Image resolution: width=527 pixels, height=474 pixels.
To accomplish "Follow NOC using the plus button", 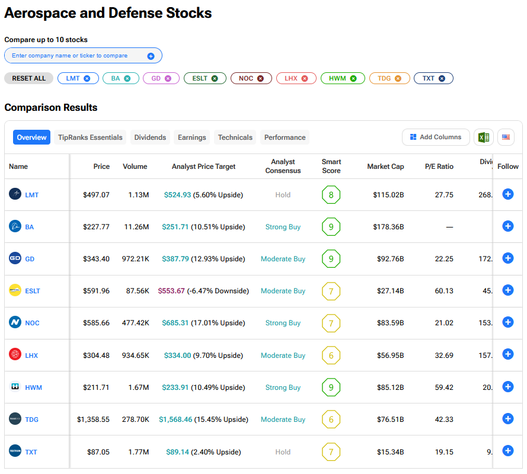I will tap(507, 322).
